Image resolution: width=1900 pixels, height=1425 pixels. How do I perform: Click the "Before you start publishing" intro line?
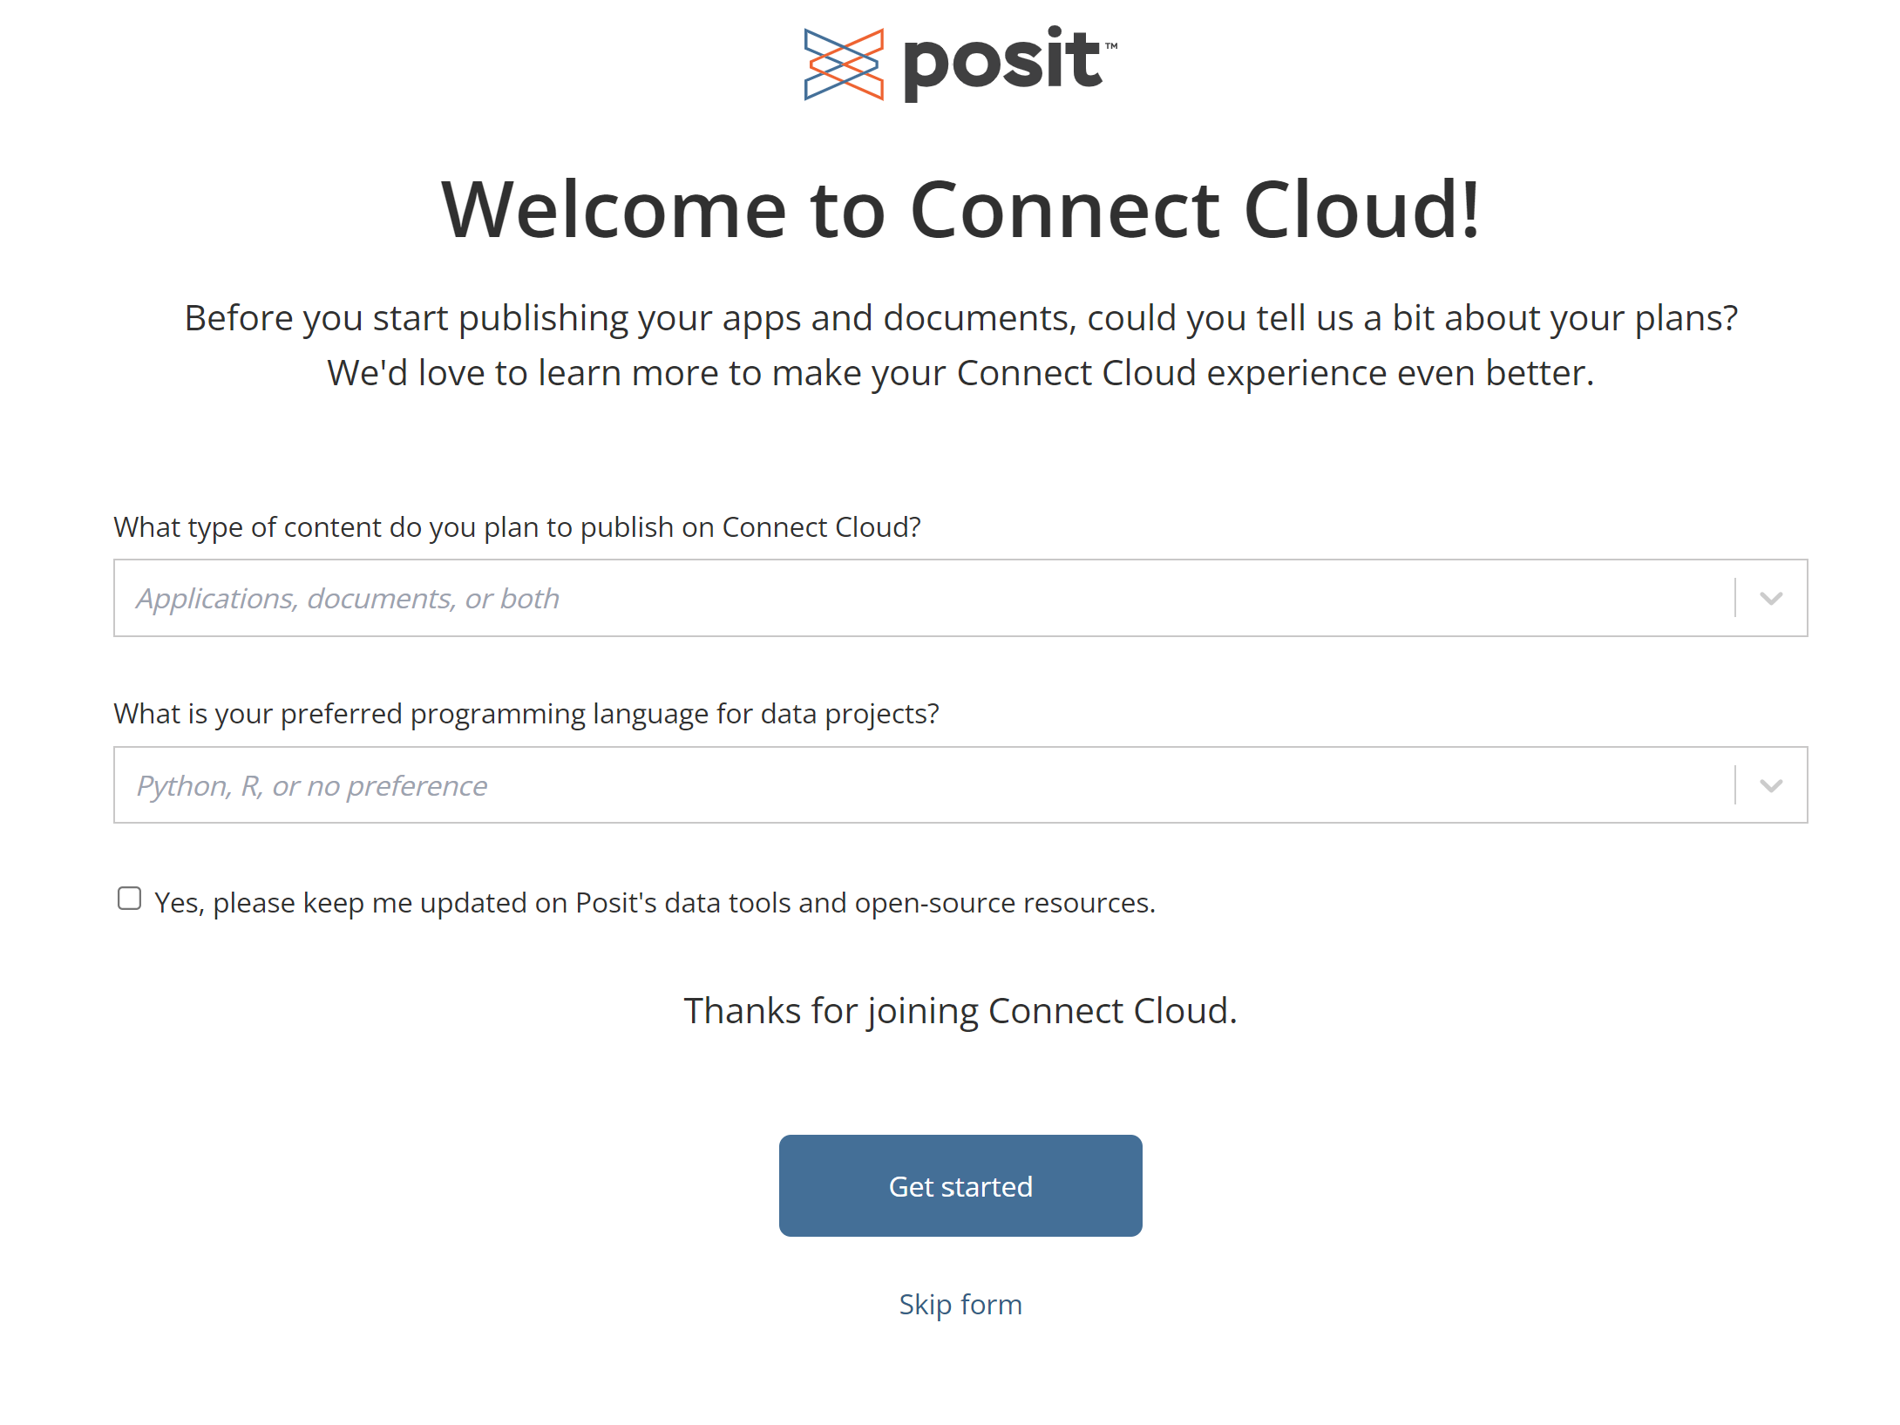click(x=960, y=318)
